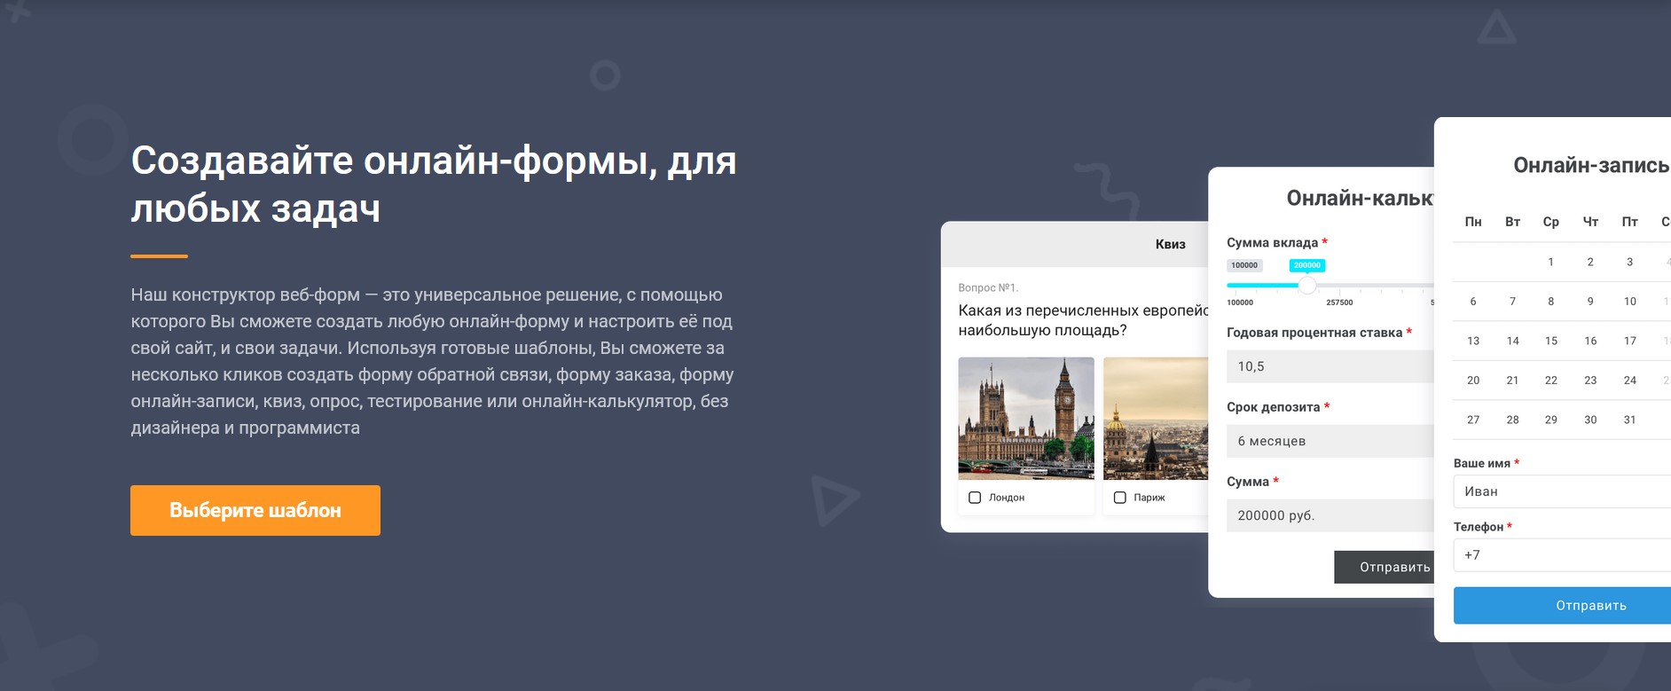Check the "Париж" checkbox
This screenshot has height=691, width=1671.
[x=1120, y=498]
